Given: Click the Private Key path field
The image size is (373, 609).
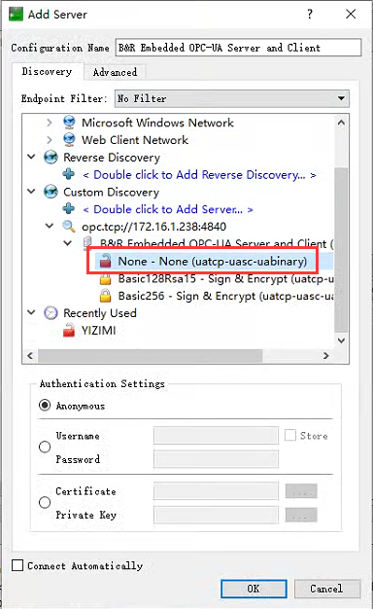Looking at the screenshot, I should coord(216,516).
